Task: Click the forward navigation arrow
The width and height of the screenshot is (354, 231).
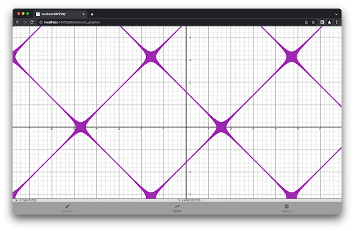Action: (25, 22)
